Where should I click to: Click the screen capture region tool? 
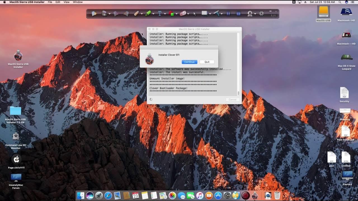[x=205, y=13]
